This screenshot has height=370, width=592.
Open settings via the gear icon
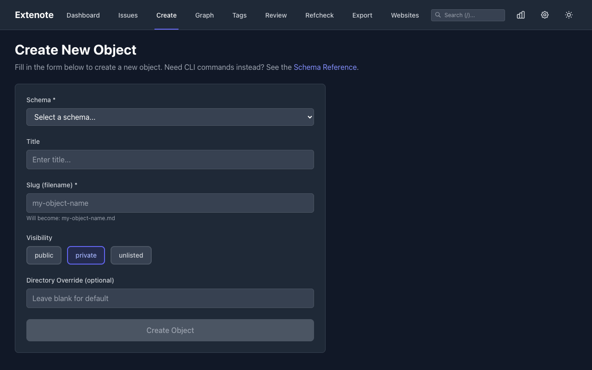coord(545,15)
